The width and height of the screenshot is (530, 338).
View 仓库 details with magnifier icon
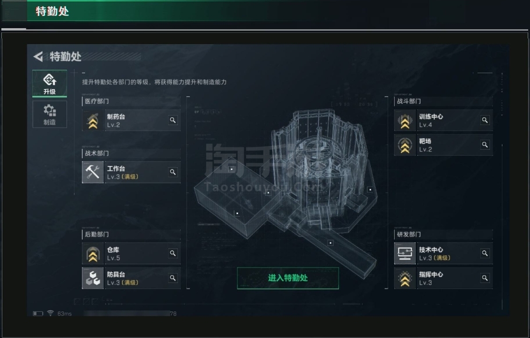(173, 253)
